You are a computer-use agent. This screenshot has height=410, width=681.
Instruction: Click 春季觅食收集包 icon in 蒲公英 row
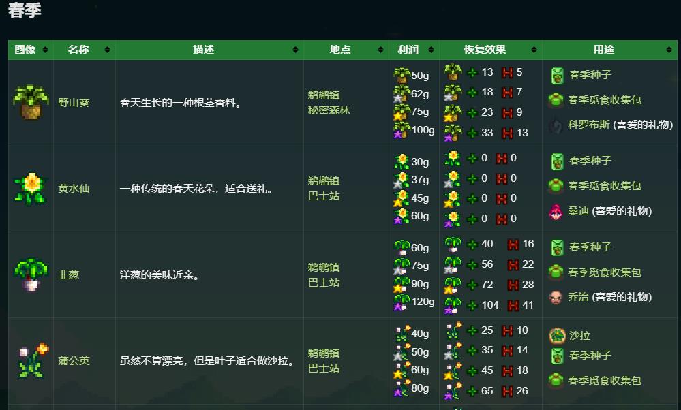(556, 381)
